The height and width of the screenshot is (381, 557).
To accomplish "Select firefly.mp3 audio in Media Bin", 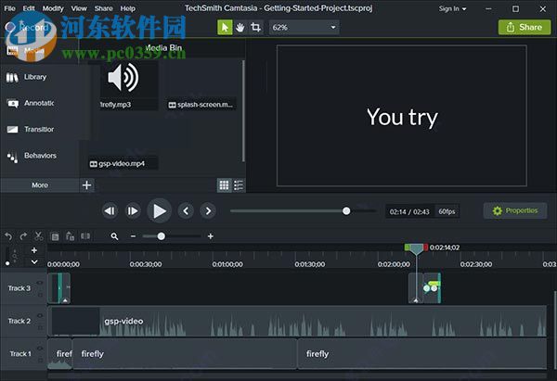I will (x=123, y=85).
